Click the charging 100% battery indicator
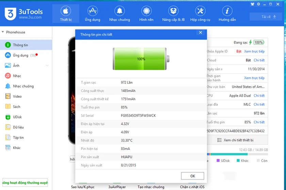This screenshot has width=286, height=190. 259,42
